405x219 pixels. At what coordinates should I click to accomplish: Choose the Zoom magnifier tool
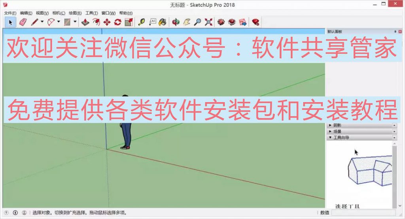(x=198, y=22)
